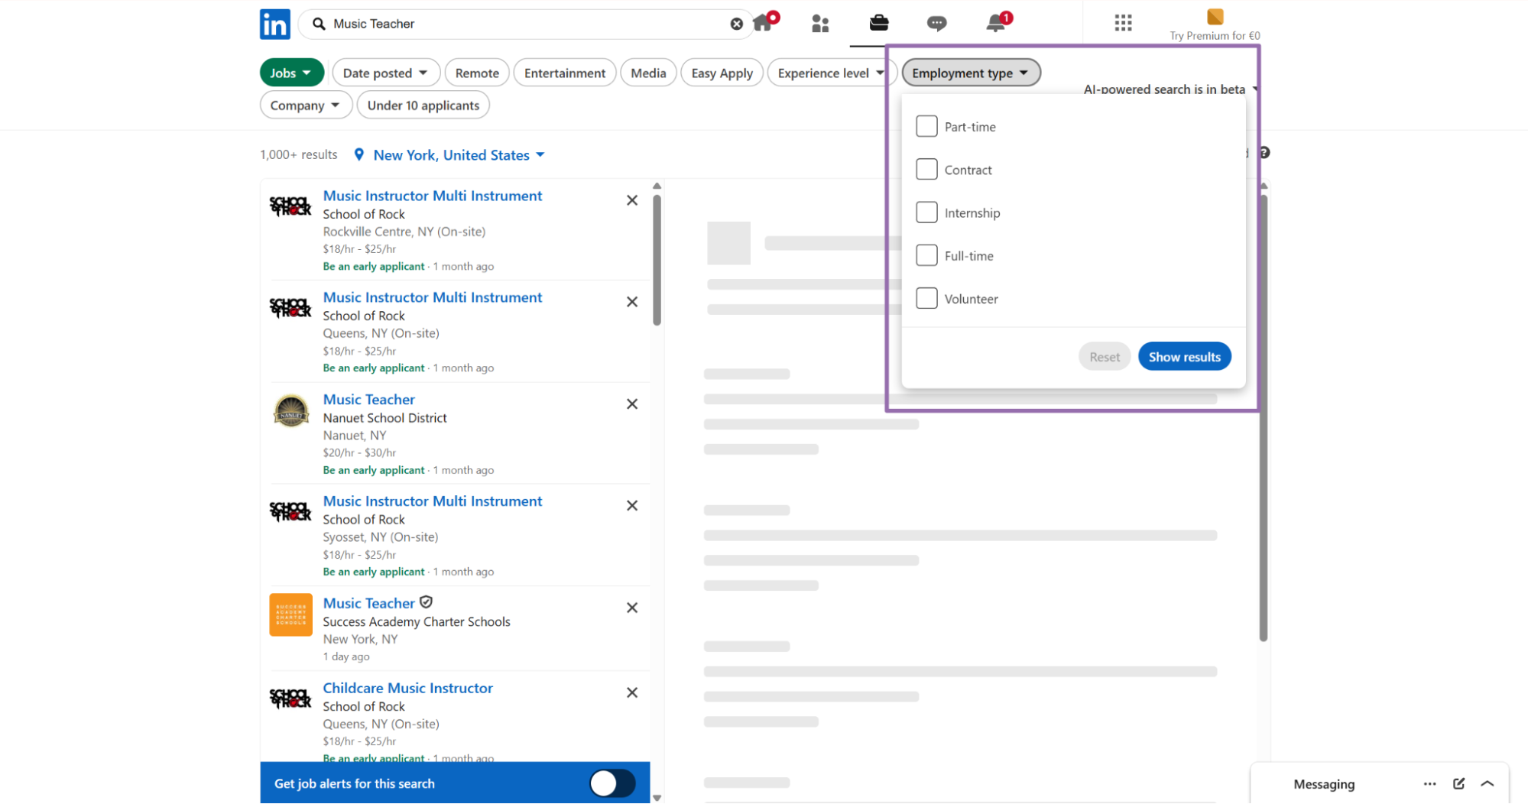Open the Home feed icon
This screenshot has width=1528, height=804.
[x=763, y=23]
